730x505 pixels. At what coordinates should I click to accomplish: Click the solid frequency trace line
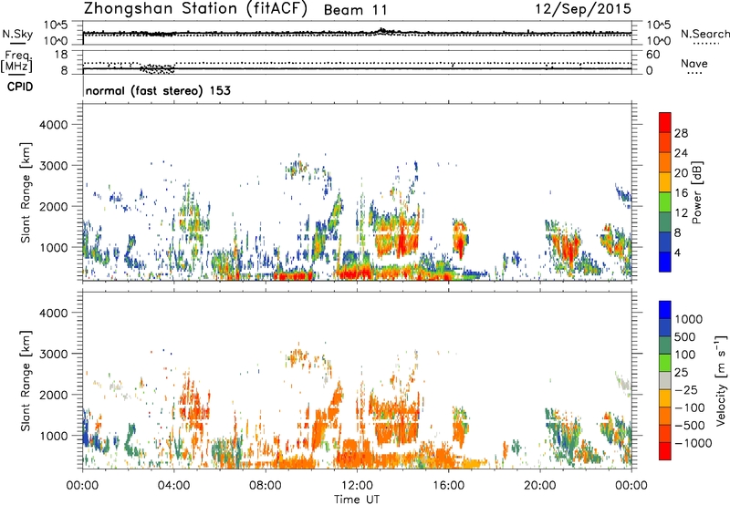tap(357, 68)
